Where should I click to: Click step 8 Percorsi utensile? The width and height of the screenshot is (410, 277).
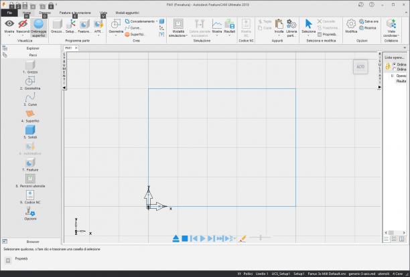coord(30,181)
